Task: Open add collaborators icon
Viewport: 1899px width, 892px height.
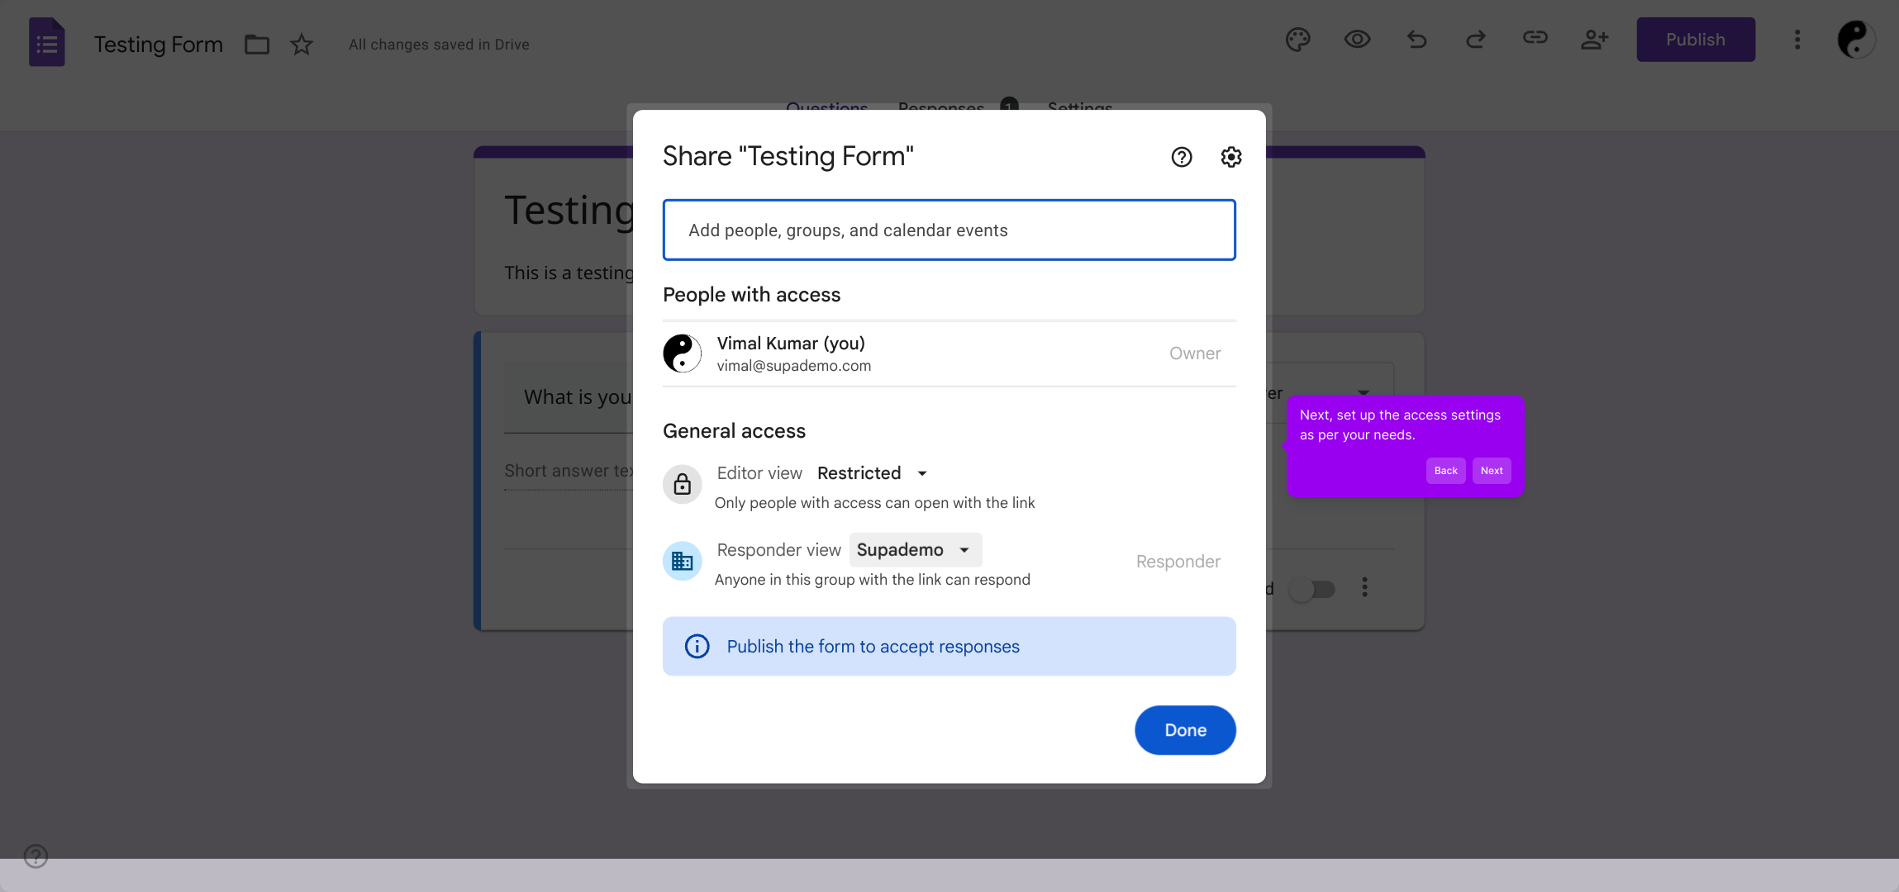Action: [1595, 39]
